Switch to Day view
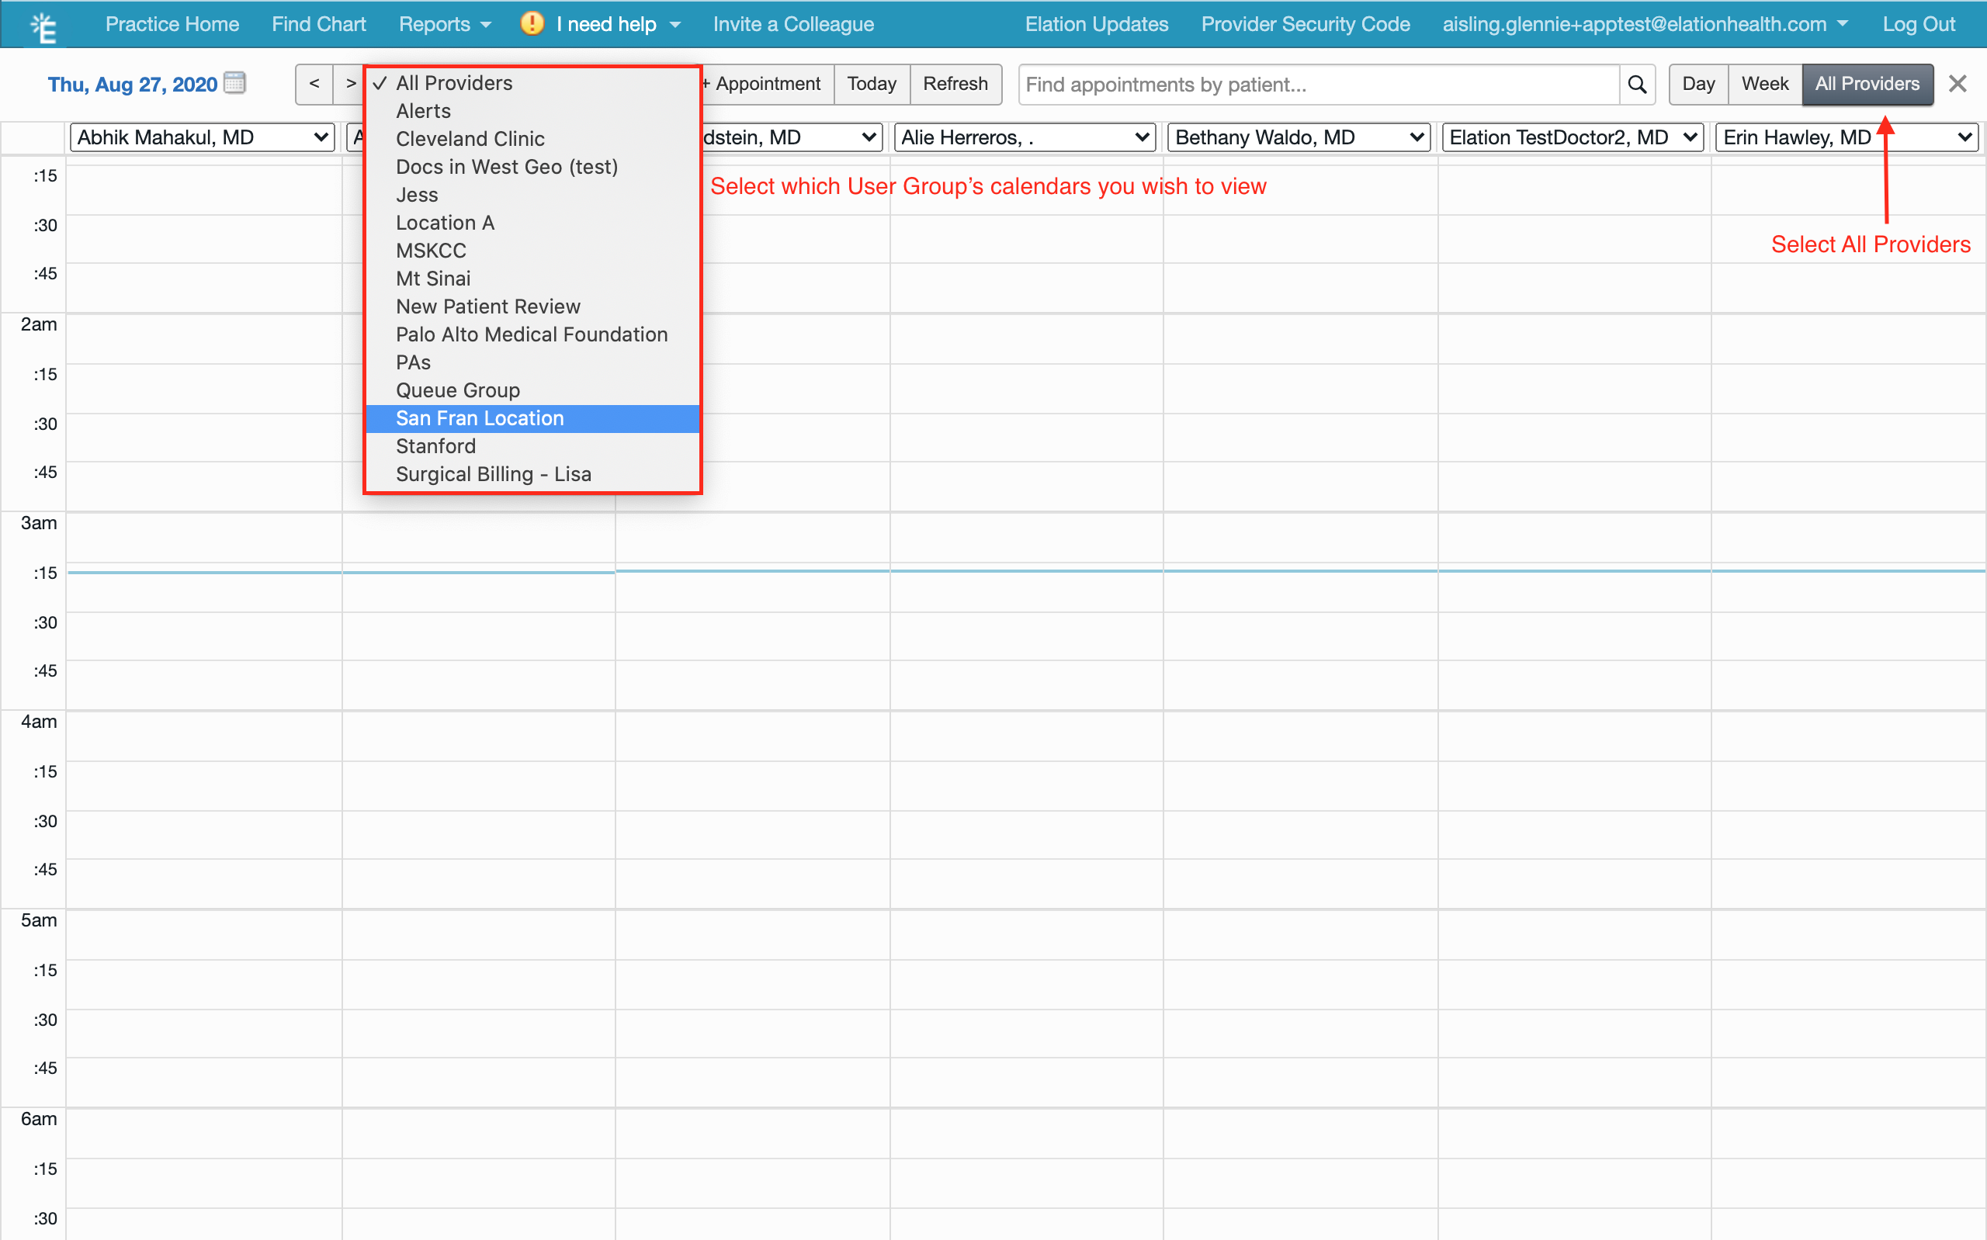The image size is (1987, 1240). click(x=1697, y=84)
